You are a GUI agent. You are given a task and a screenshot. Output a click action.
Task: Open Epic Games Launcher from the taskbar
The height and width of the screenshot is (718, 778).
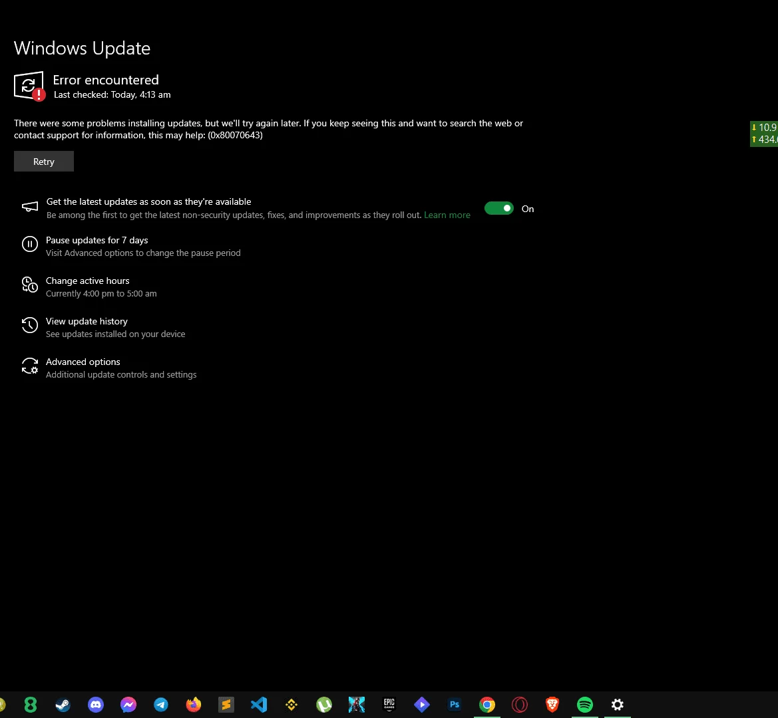point(389,705)
